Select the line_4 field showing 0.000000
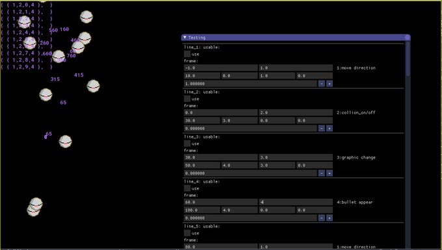The image size is (442, 250). [x=251, y=218]
